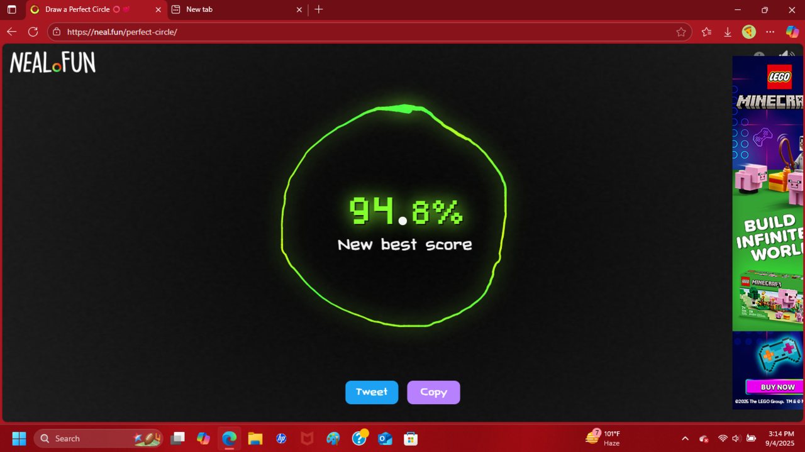Click the New best score text
The height and width of the screenshot is (452, 805).
pos(405,245)
